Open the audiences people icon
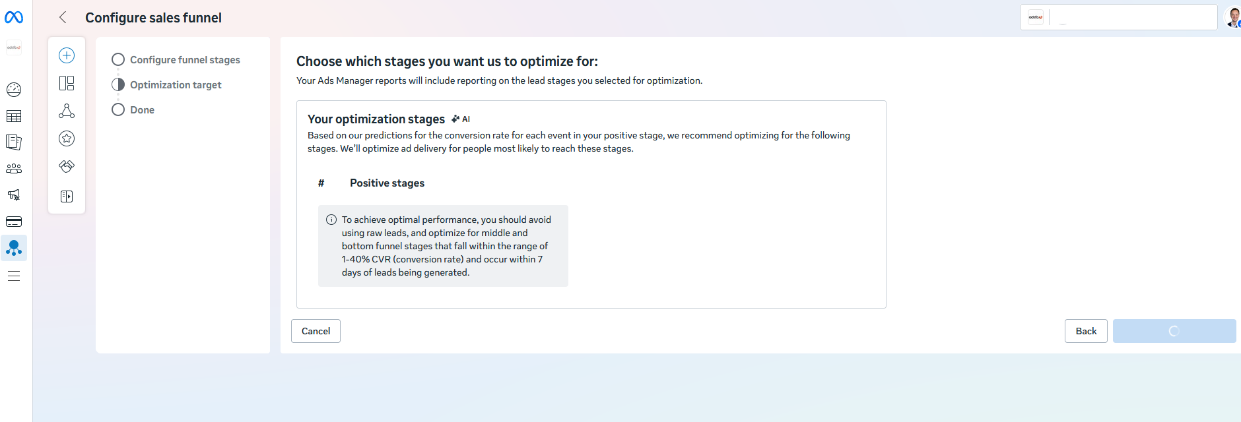Viewport: 1241px width, 422px height. [14, 169]
